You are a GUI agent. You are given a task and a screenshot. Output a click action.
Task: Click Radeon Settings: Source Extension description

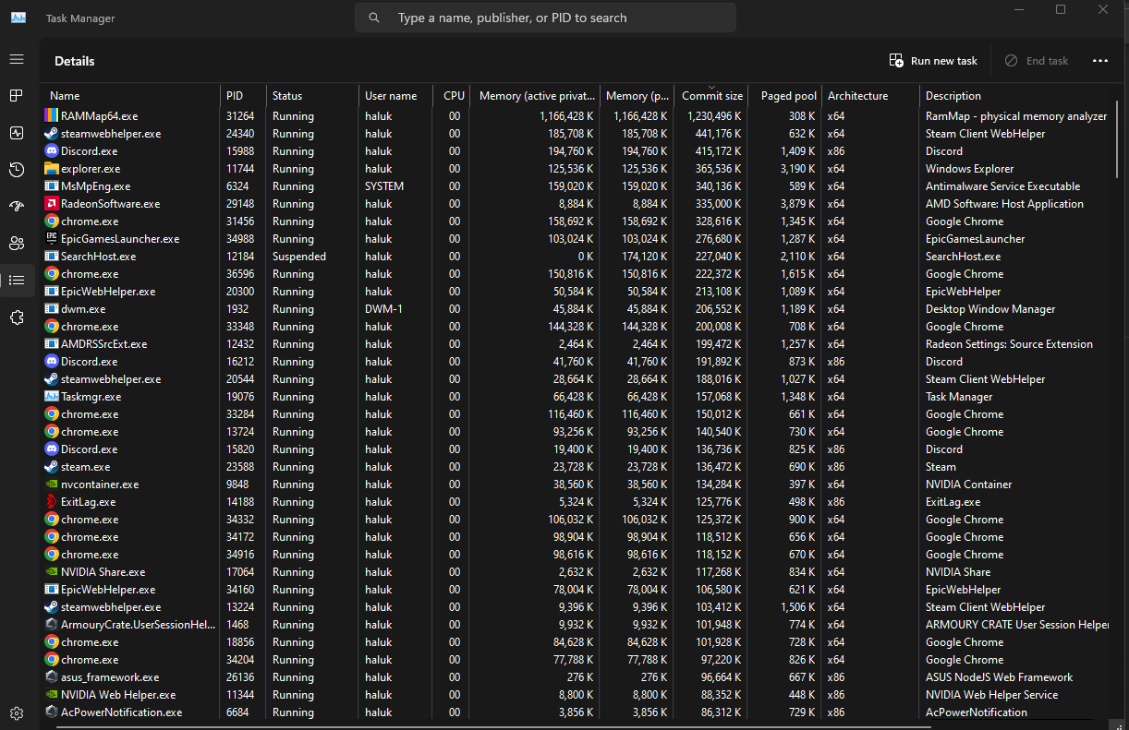pyautogui.click(x=1009, y=344)
